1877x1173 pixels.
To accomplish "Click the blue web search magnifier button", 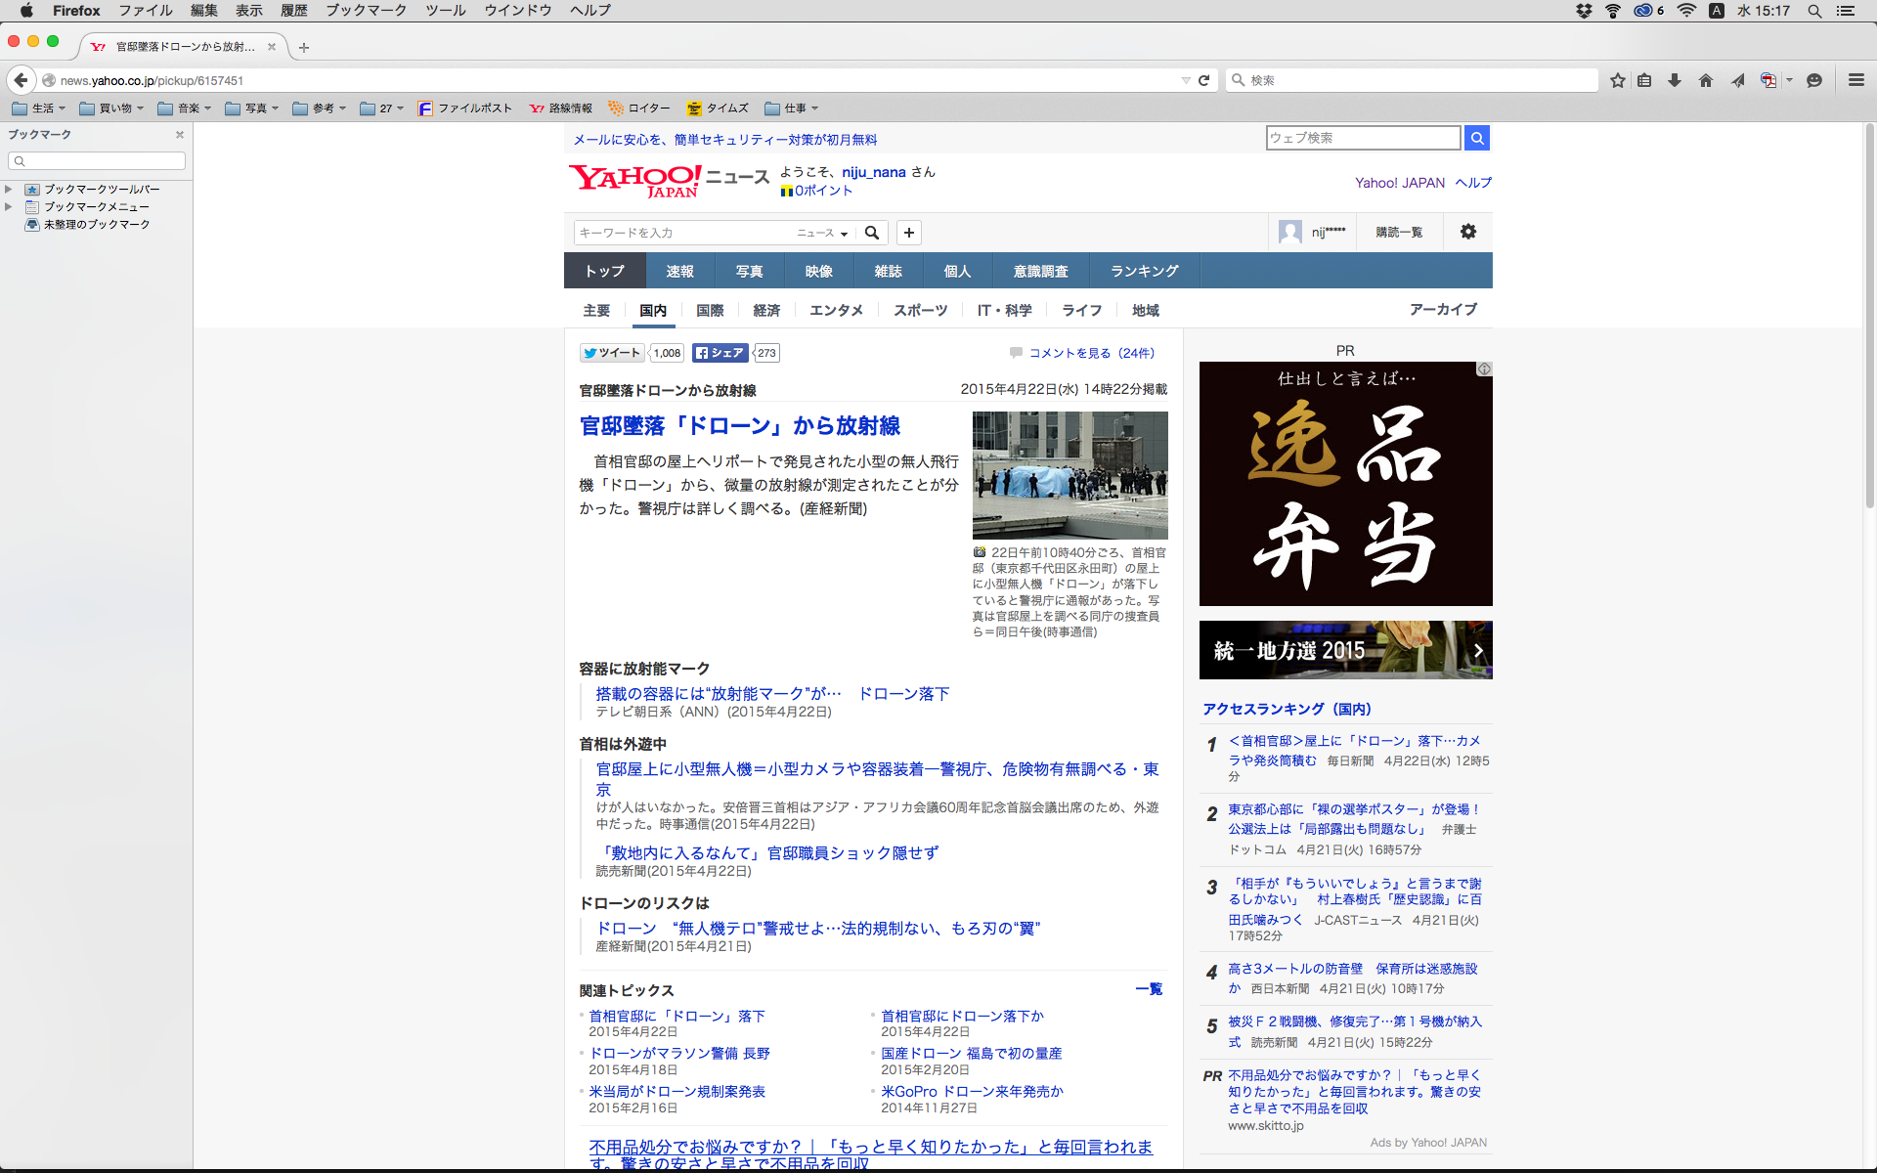I will point(1477,138).
